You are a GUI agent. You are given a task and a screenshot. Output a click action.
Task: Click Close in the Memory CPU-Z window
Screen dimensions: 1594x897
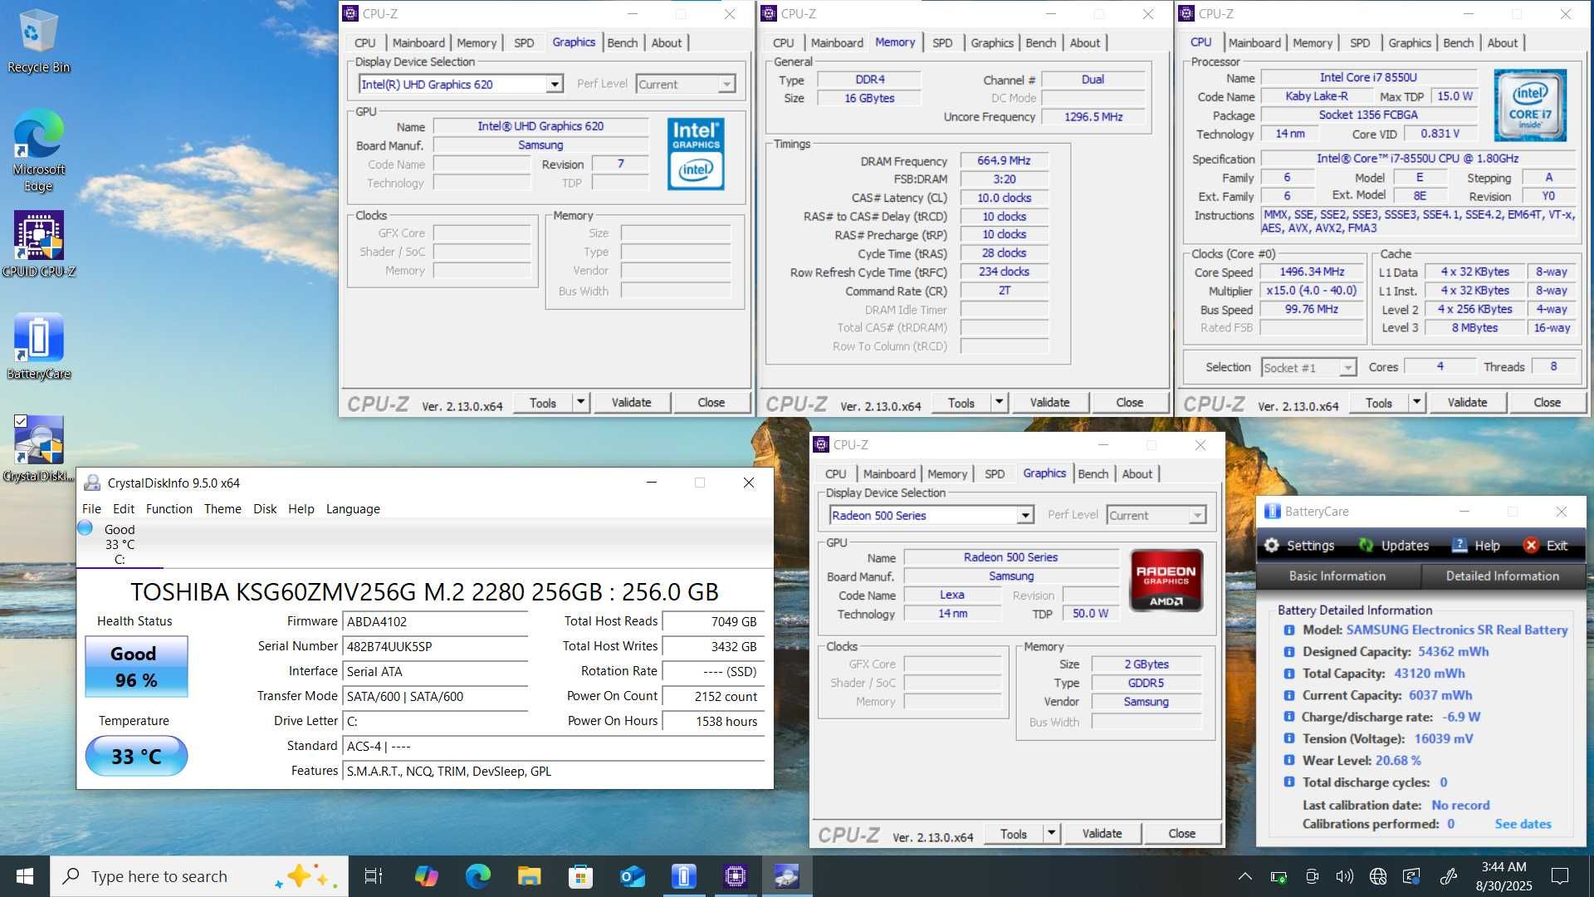coord(1129,402)
